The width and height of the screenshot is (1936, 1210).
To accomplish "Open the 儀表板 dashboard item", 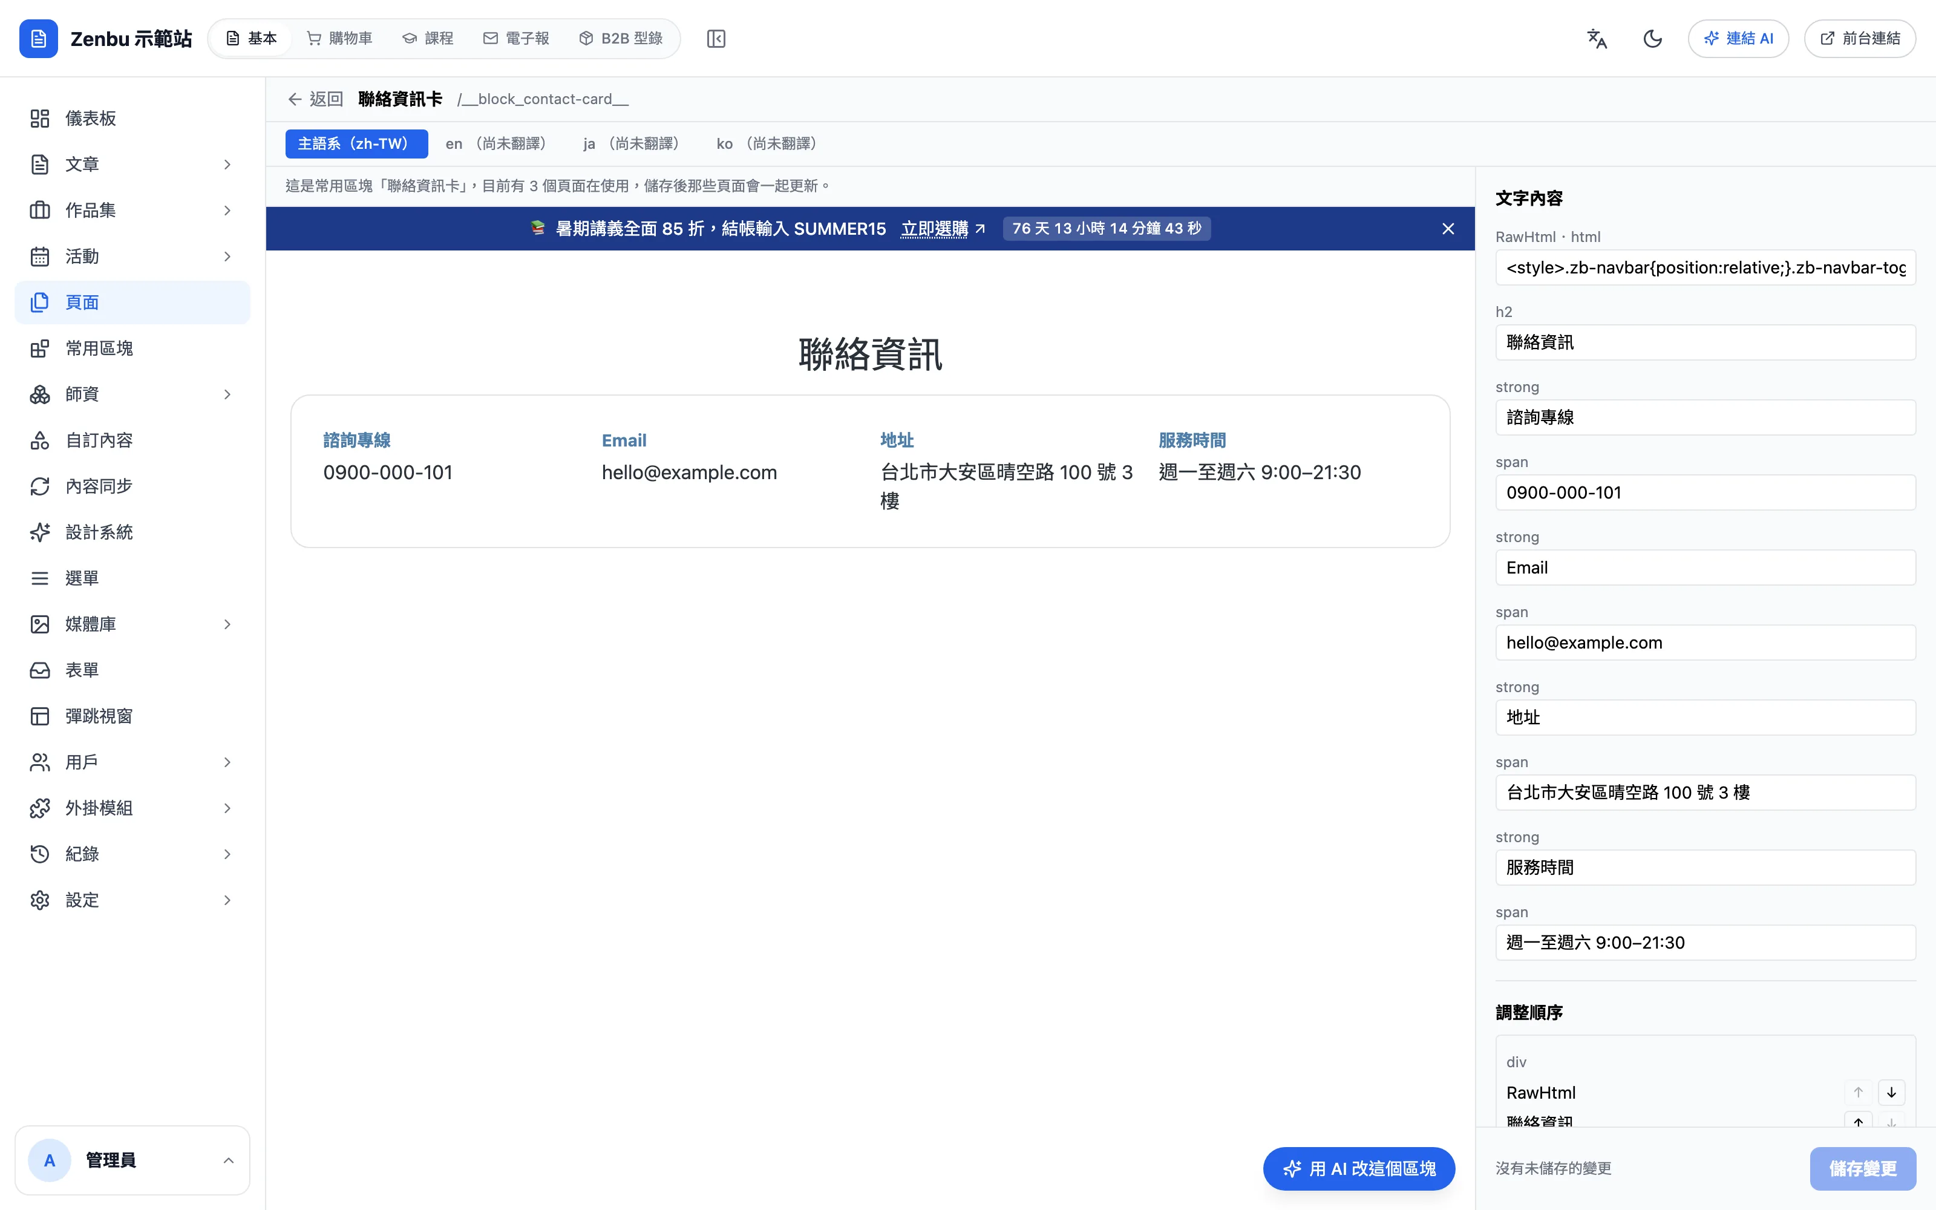I will (x=132, y=119).
